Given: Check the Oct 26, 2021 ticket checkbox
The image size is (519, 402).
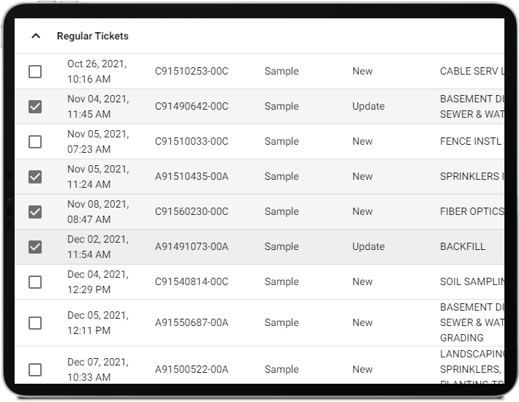Looking at the screenshot, I should 35,72.
